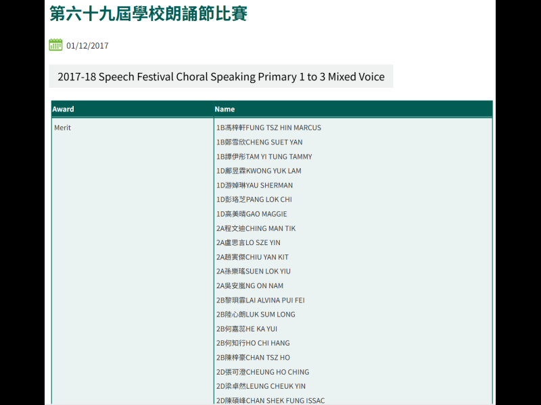Viewport: 541px width, 405px height.
Task: Click the entry CHIU YAN KIT
Action: pyautogui.click(x=252, y=257)
